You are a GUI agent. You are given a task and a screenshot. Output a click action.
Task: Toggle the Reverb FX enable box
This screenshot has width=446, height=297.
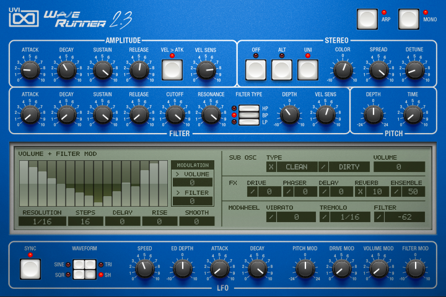tap(360, 192)
